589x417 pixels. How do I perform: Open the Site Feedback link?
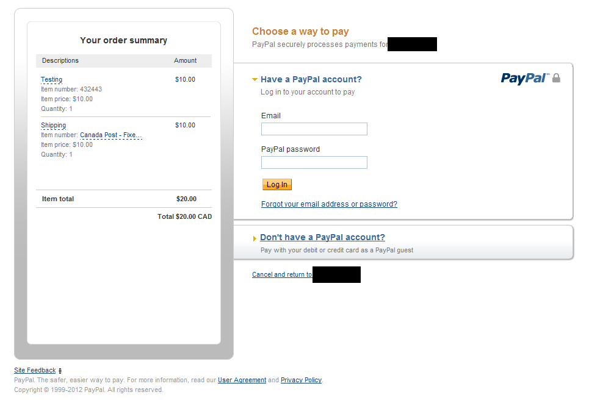click(x=35, y=370)
